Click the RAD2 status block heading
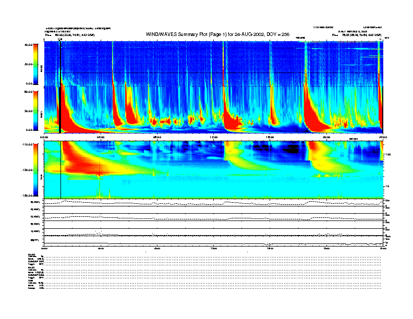 click(32, 254)
